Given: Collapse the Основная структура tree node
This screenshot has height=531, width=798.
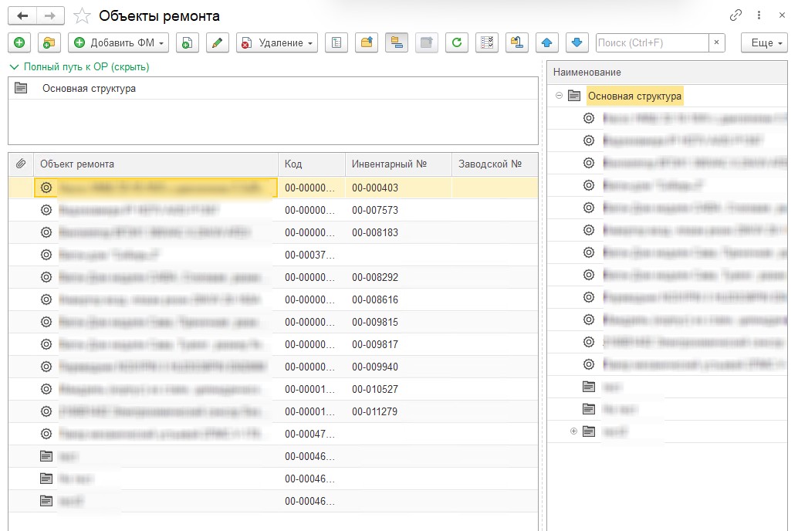Looking at the screenshot, I should click(559, 96).
